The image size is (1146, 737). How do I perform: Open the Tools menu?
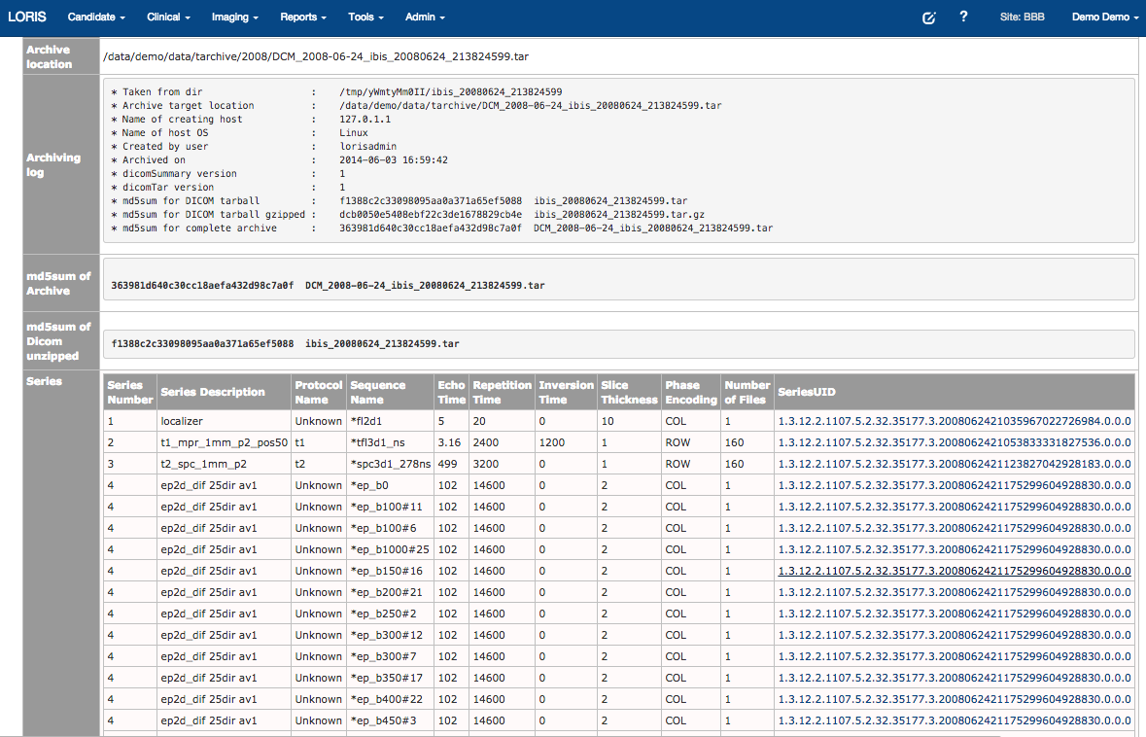click(365, 18)
